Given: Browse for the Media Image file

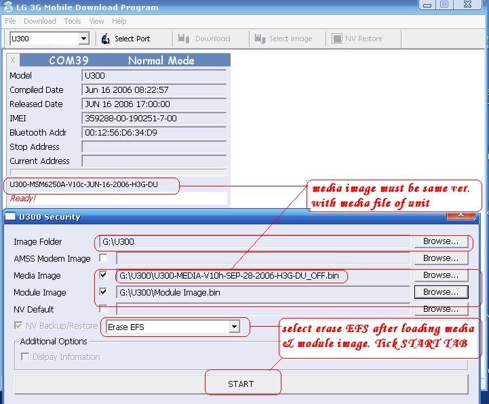Looking at the screenshot, I should [441, 275].
